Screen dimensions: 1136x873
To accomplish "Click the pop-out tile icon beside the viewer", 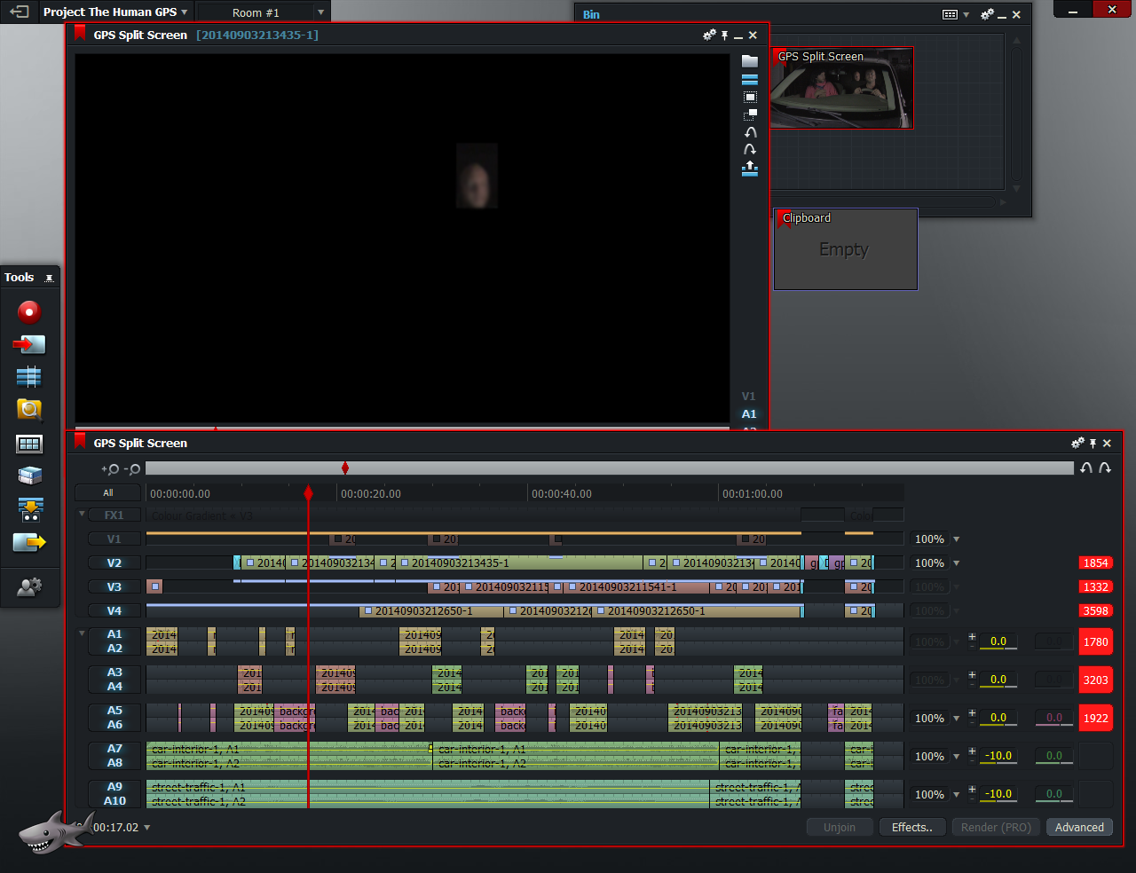I will pos(750,114).
